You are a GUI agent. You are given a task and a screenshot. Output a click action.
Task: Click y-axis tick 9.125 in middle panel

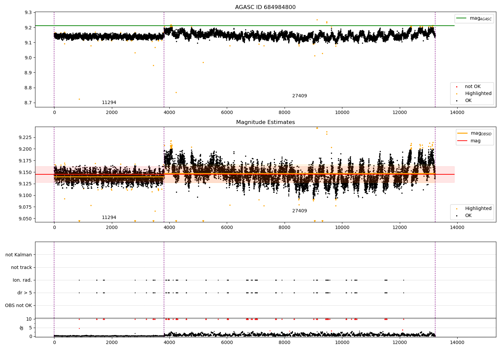click(25, 184)
